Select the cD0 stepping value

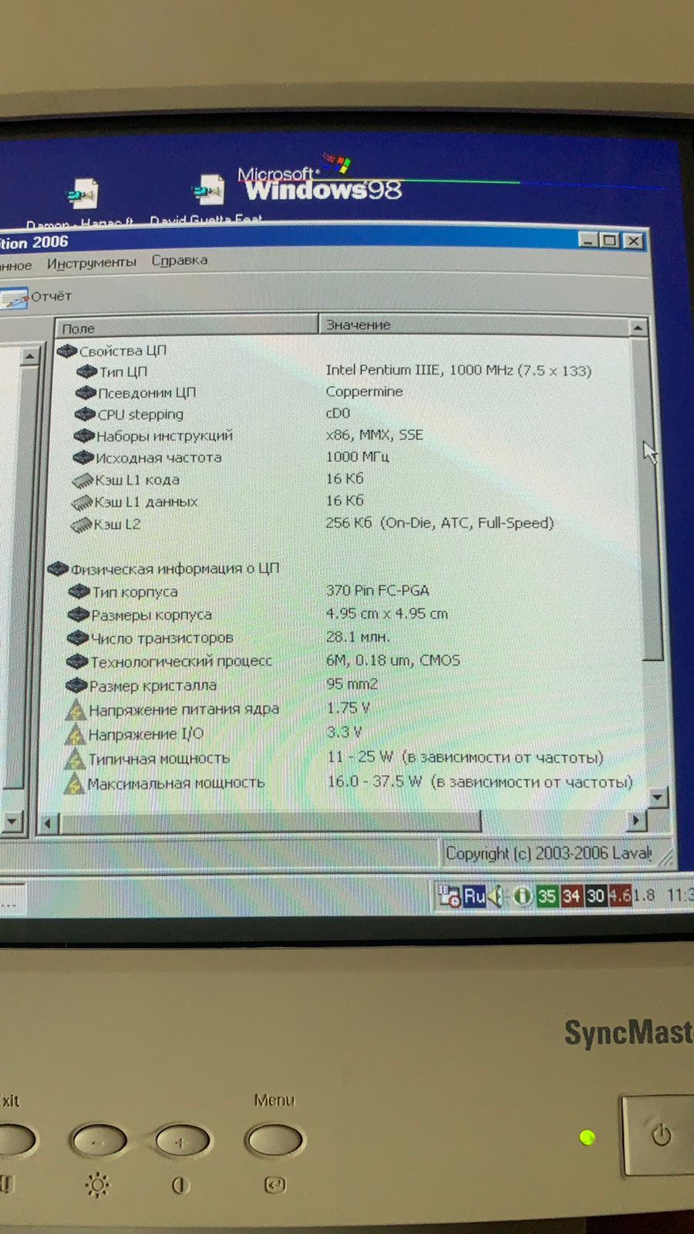coord(338,413)
